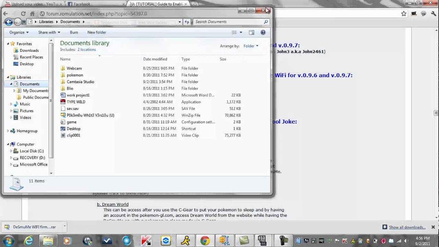Click the Chrome page vertical scrollbar
The width and height of the screenshot is (439, 247).
436,113
